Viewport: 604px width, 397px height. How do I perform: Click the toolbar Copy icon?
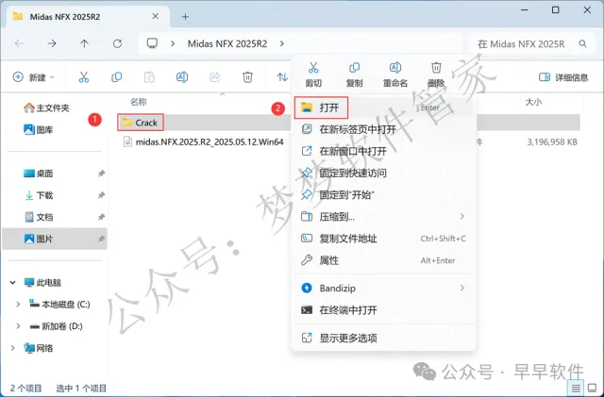pyautogui.click(x=116, y=77)
